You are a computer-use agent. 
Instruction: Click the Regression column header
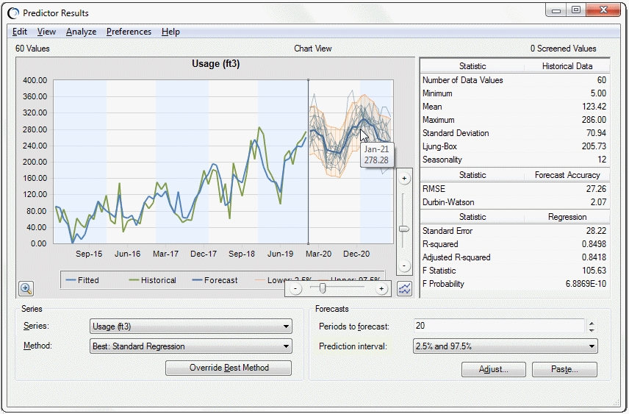(x=567, y=217)
